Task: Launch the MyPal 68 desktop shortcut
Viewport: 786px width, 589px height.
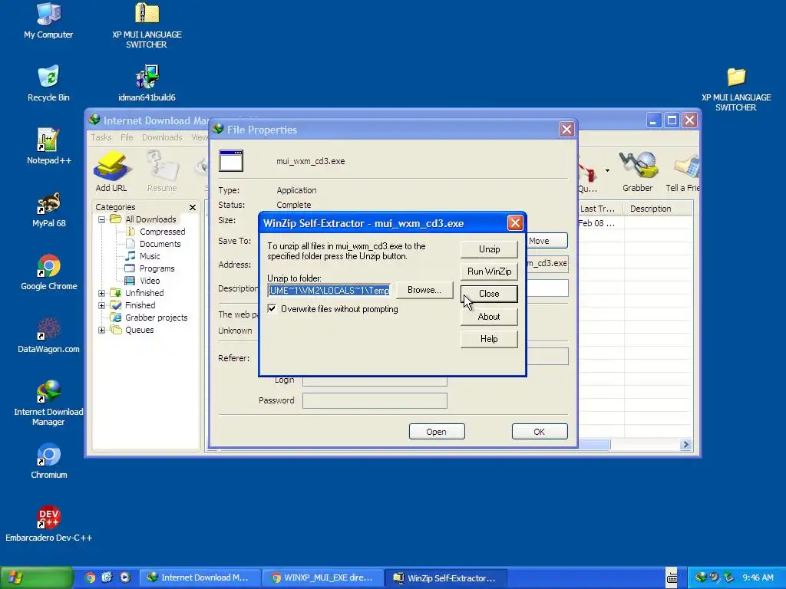Action: click(48, 209)
